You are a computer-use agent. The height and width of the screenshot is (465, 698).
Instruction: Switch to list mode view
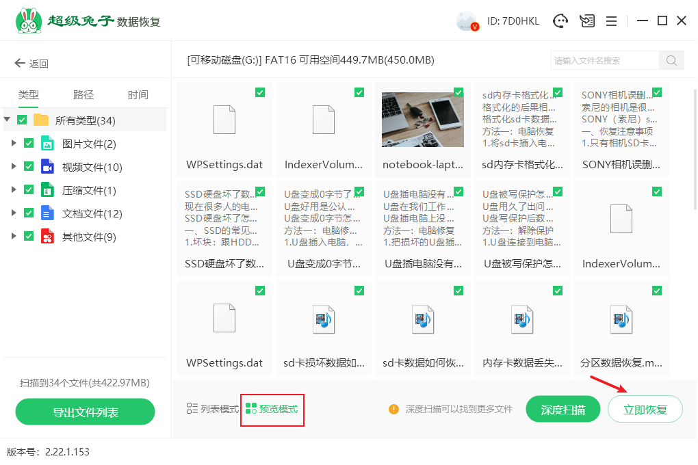213,409
